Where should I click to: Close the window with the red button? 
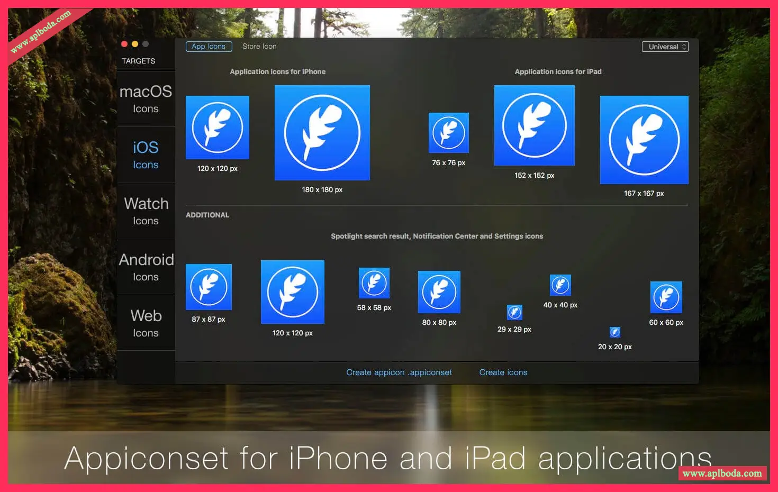pyautogui.click(x=124, y=44)
